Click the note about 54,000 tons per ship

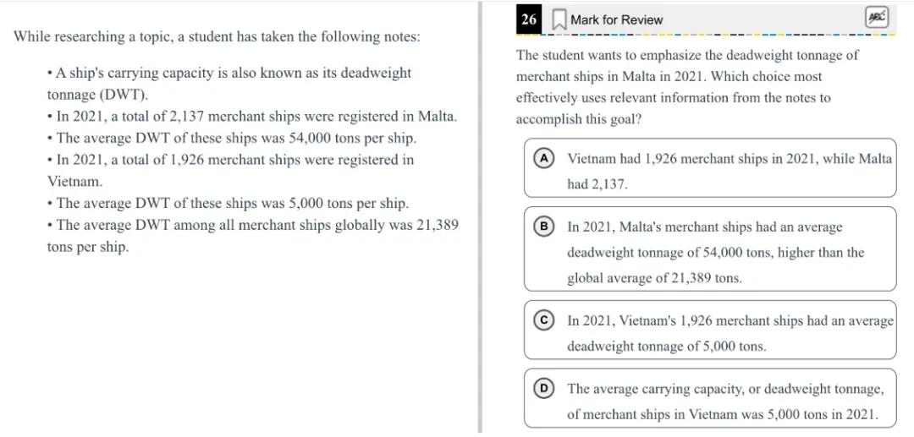(x=232, y=138)
